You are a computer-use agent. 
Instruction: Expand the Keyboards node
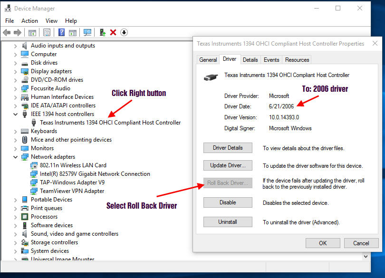click(16, 131)
